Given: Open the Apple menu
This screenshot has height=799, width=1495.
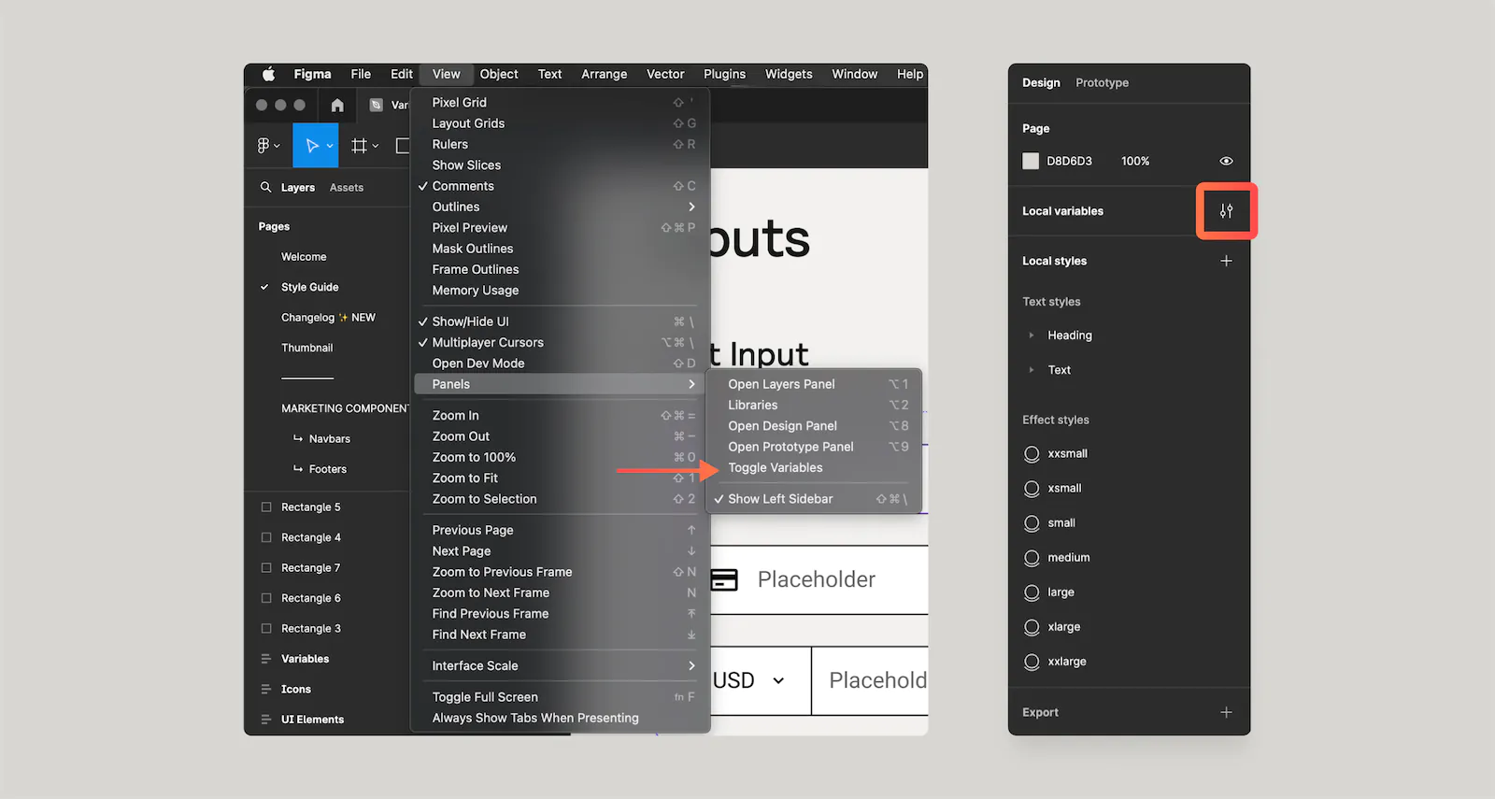Looking at the screenshot, I should [x=269, y=74].
